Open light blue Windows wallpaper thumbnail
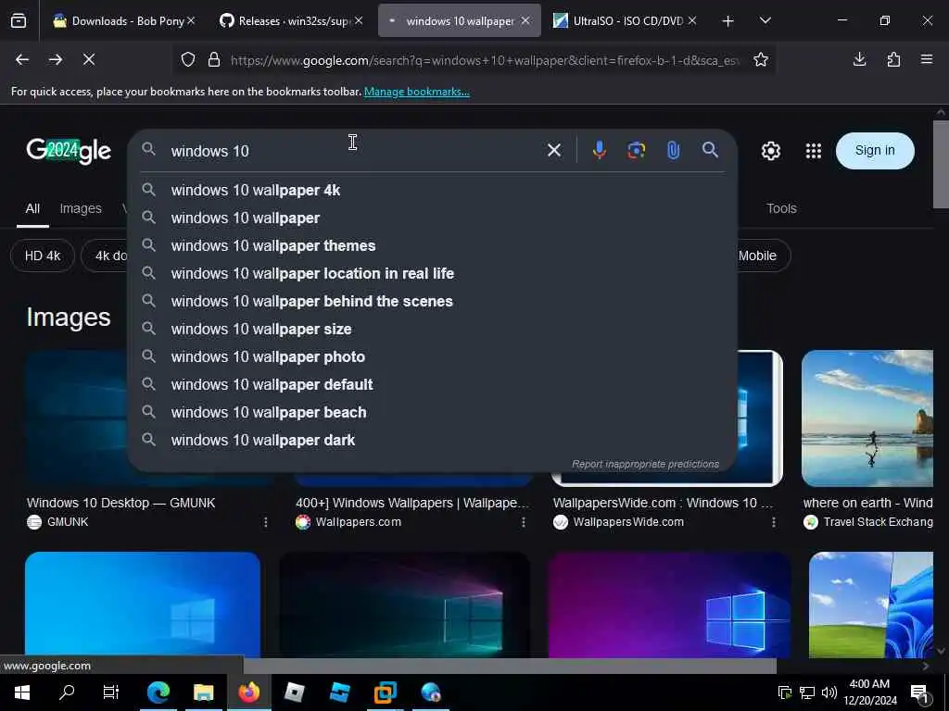The image size is (949, 711). click(x=143, y=605)
